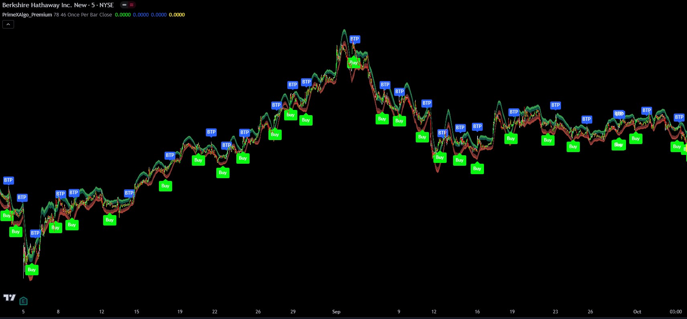
Task: Click the green 0.0000 indicator value
Action: (x=123, y=14)
